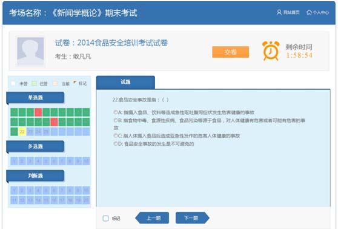Screen dimensions: 338x229
Task: Collapse the 多选题 section header
Action: tap(35, 146)
